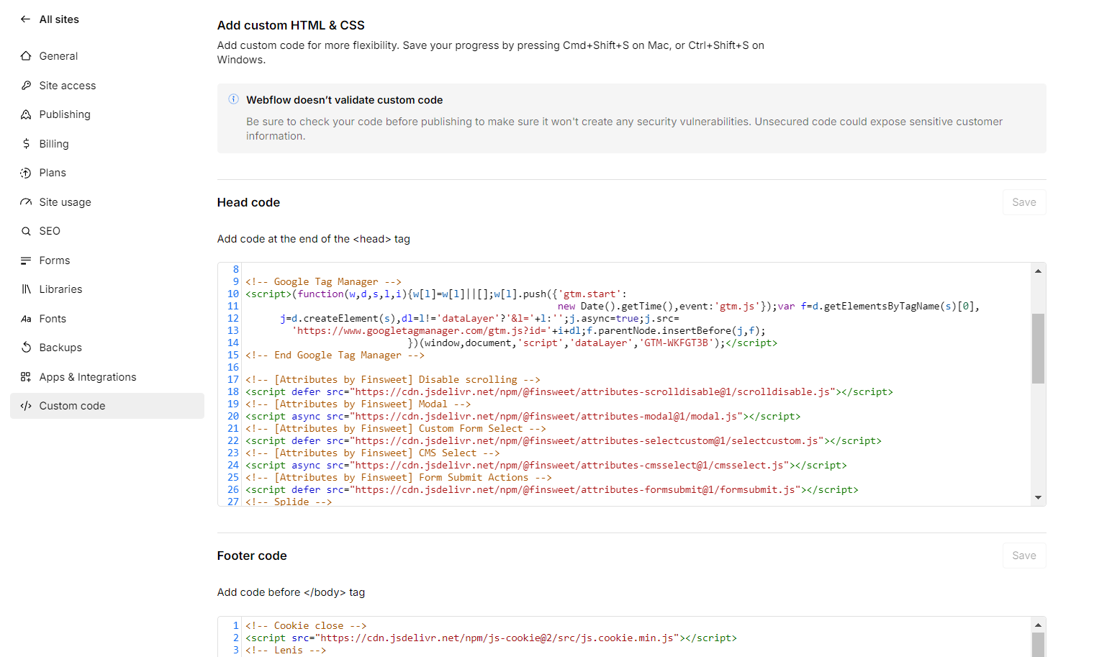This screenshot has height=657, width=1112.
Task: Click the Head code editor scrollbar thumb
Action: (x=1038, y=348)
